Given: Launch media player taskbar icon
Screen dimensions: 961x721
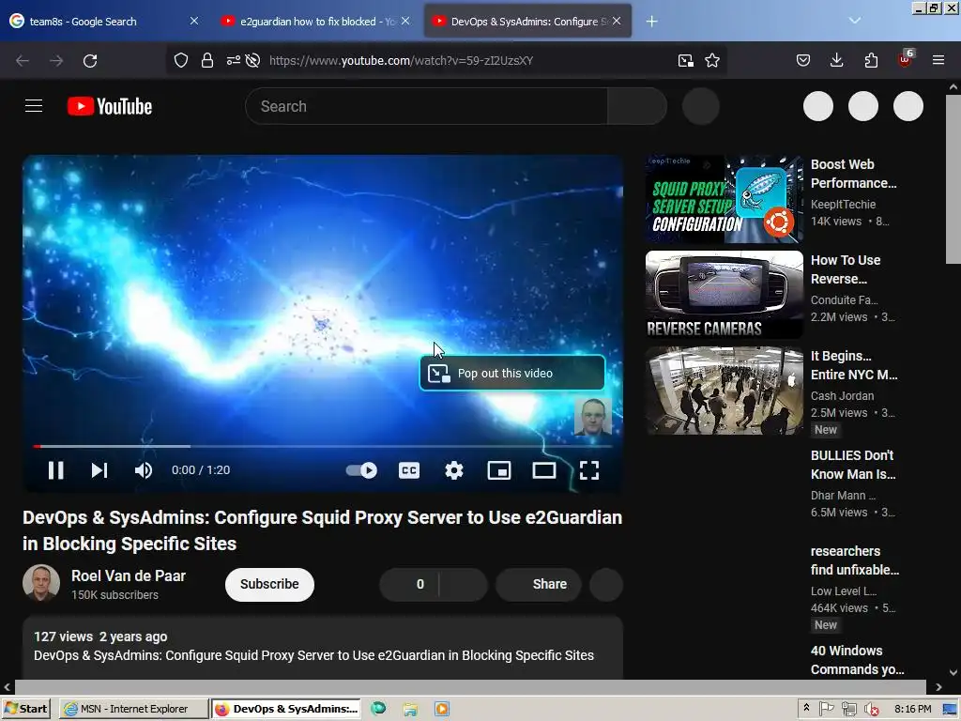Looking at the screenshot, I should 442,710.
